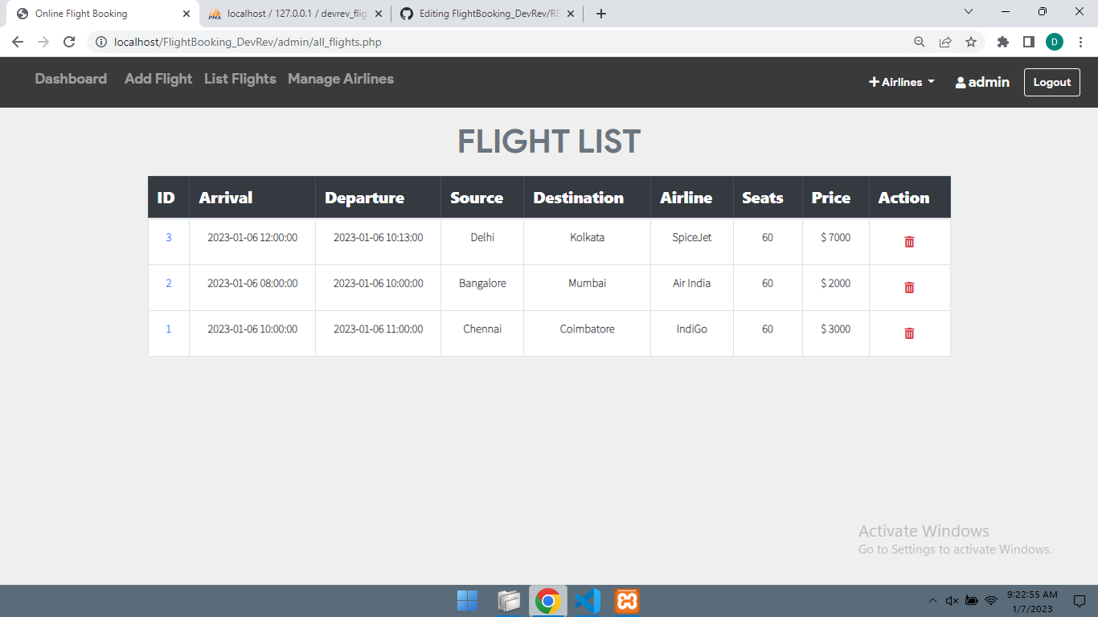Click the admin user icon in navbar
This screenshot has width=1098, height=617.
pos(959,81)
